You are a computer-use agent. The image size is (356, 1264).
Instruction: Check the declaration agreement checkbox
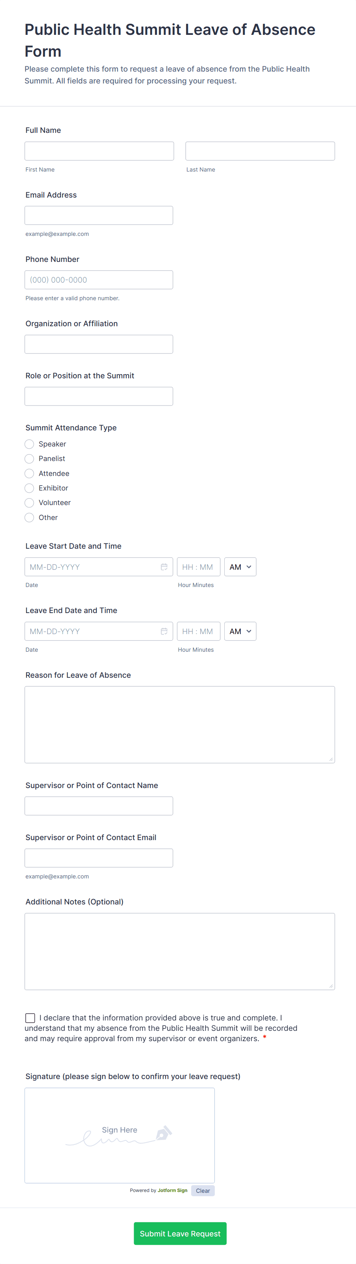30,1018
